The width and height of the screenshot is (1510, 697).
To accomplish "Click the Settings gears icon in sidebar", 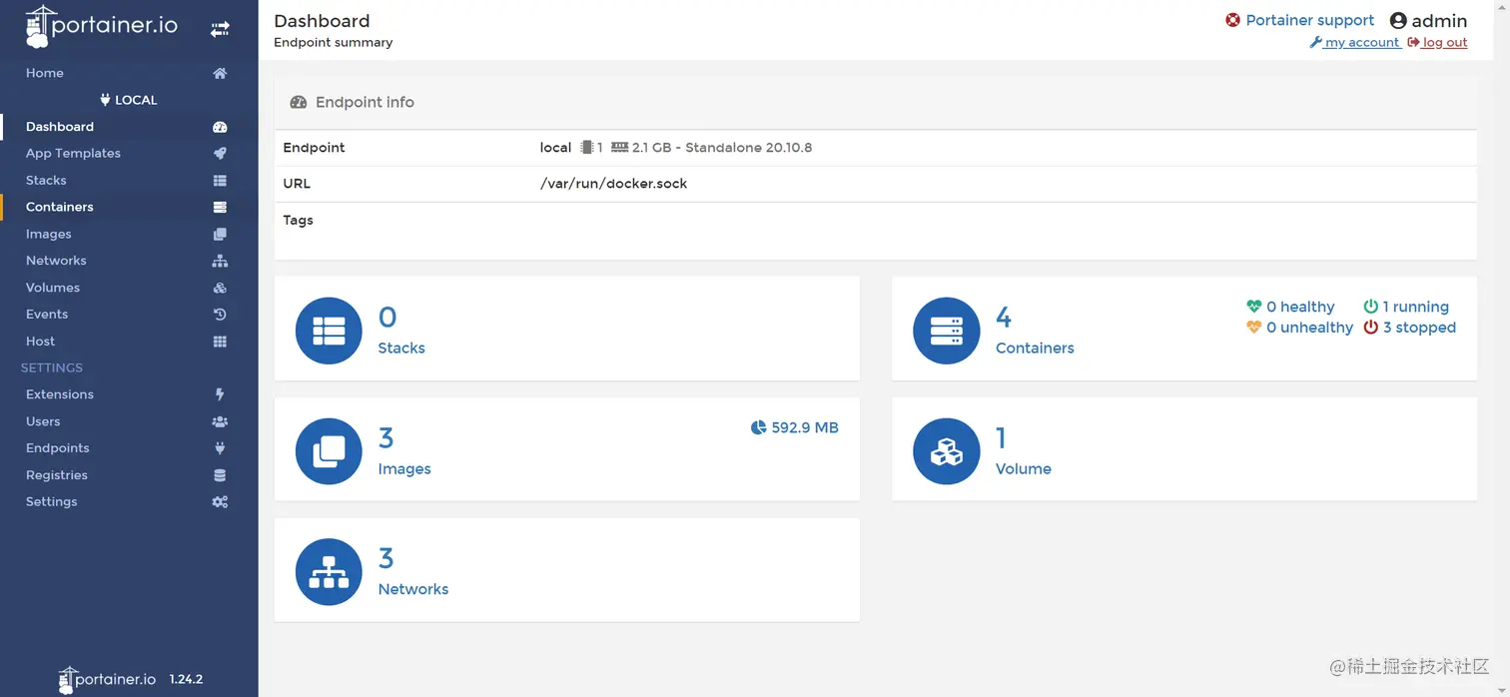I will point(220,502).
